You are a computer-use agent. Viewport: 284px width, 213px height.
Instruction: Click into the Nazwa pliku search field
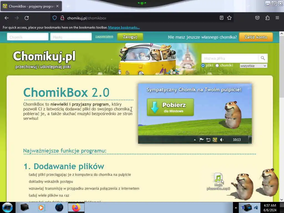pyautogui.click(x=230, y=58)
